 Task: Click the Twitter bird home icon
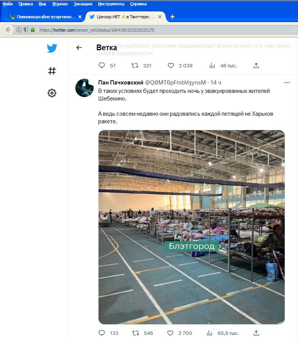[52, 48]
